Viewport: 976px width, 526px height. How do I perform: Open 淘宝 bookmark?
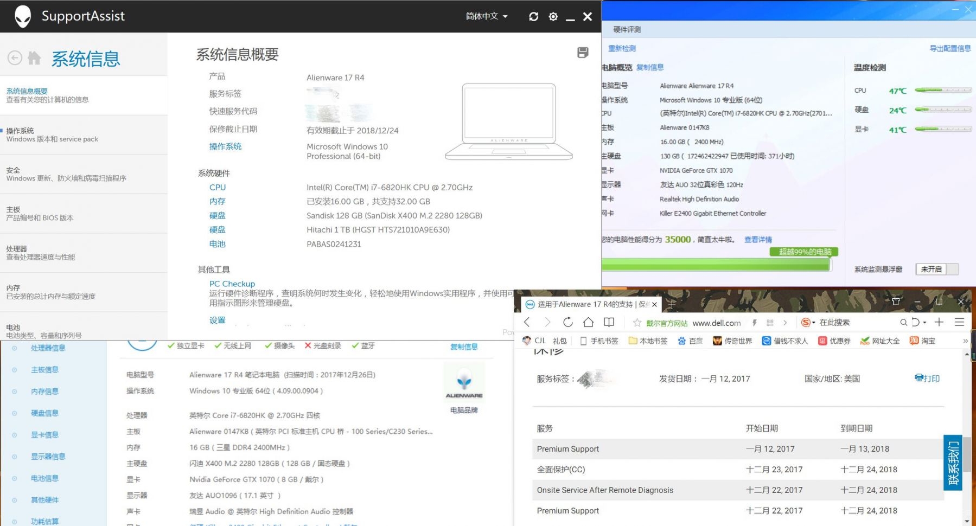922,341
